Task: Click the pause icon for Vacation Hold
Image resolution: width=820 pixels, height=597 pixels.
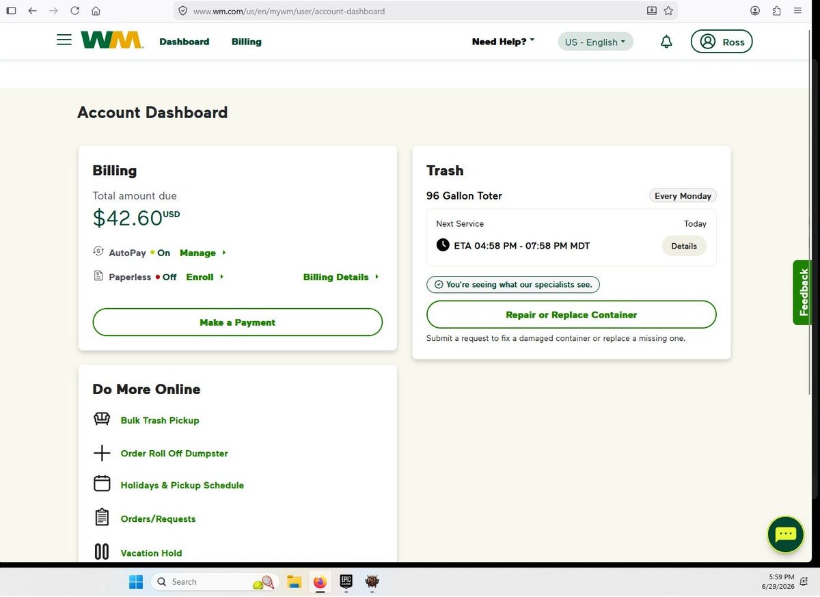Action: (102, 551)
